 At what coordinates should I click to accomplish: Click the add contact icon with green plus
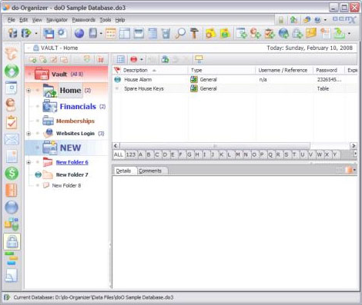point(255,33)
